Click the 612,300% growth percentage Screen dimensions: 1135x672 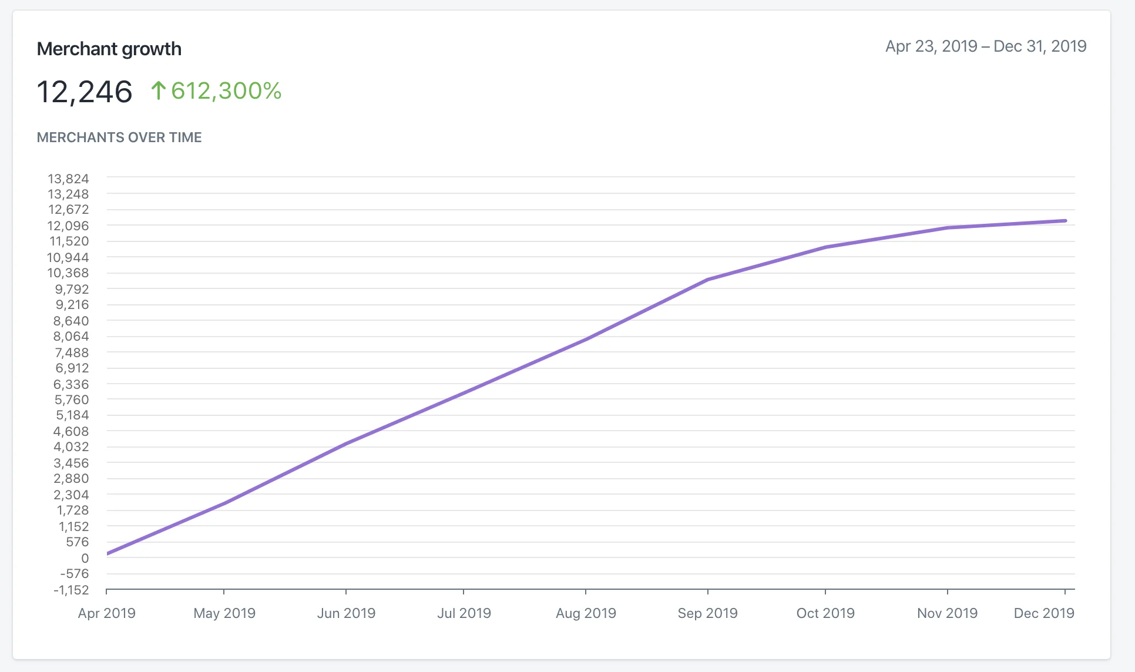[226, 91]
